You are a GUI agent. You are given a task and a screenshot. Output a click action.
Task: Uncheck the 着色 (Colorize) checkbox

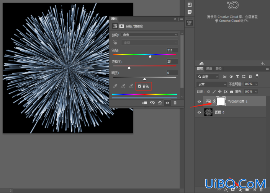click(139, 86)
